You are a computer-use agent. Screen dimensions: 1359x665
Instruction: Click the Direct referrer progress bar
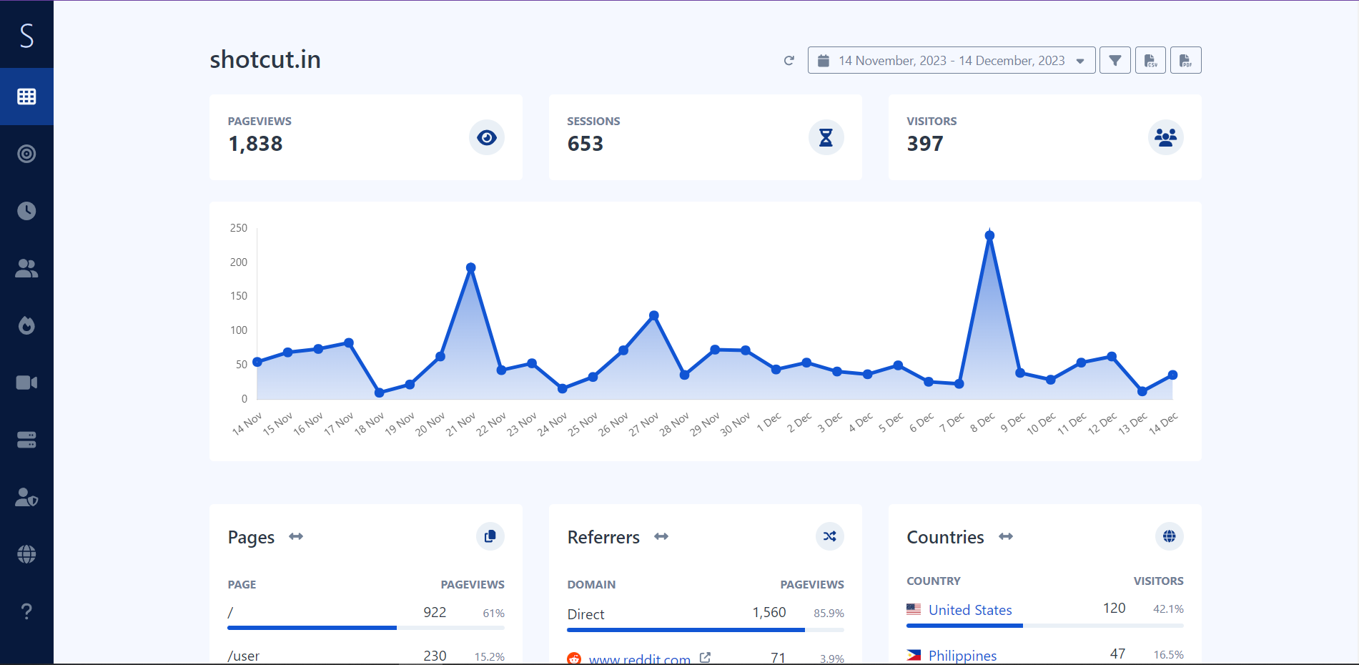(x=706, y=630)
